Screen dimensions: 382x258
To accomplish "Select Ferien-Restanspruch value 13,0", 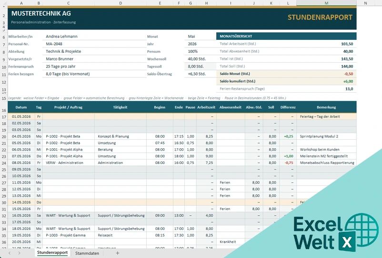I will [349, 89].
